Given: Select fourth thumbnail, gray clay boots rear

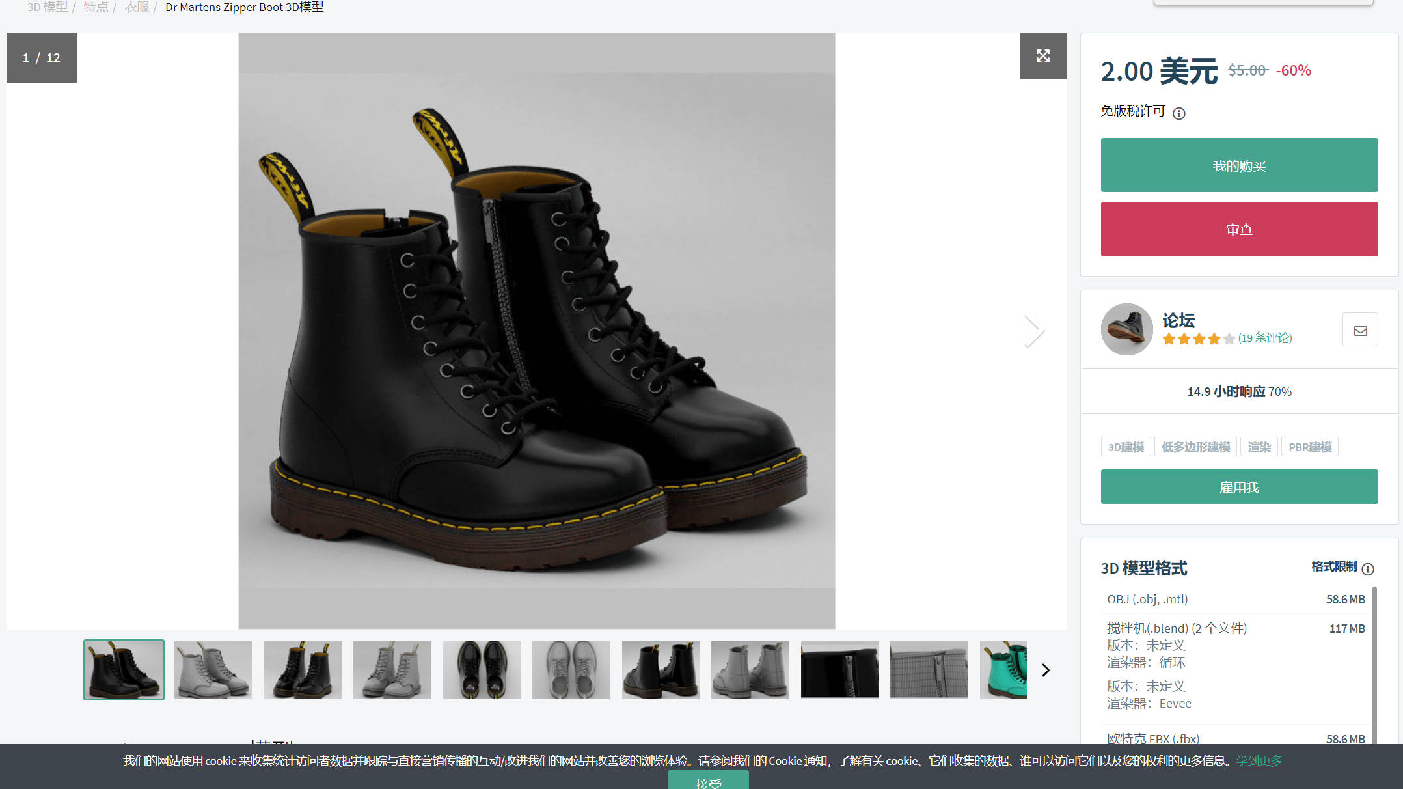Looking at the screenshot, I should (392, 670).
